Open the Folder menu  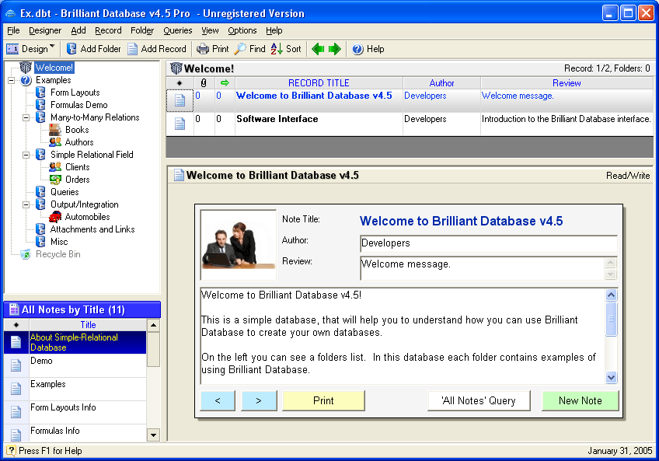click(142, 30)
